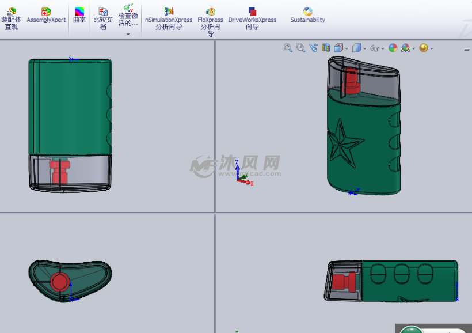472x333 pixels.
Task: Expand the Apply Scene dropdown arrow
Action: pos(413,48)
